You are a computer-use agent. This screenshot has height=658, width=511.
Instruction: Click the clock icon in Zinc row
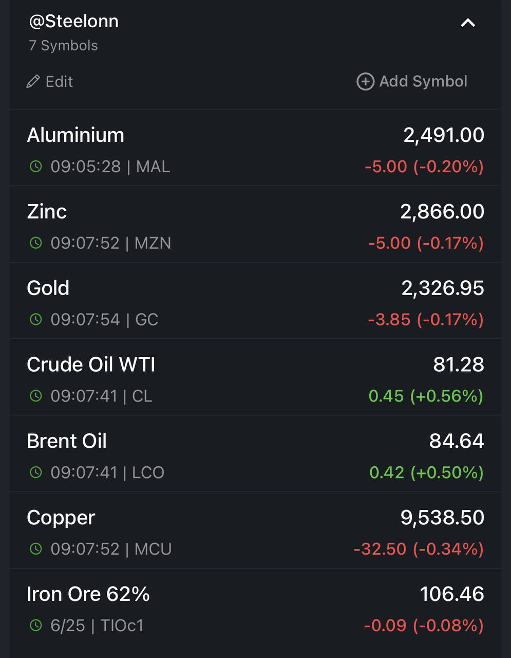point(35,243)
